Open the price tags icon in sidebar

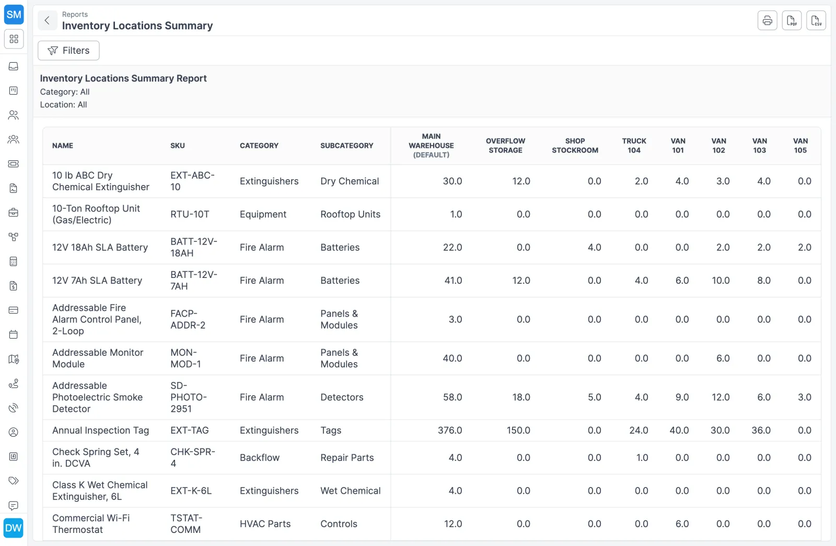(14, 481)
